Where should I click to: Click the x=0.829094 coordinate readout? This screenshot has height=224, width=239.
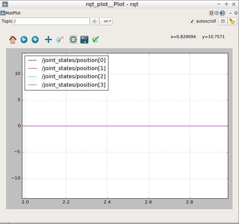point(183,37)
